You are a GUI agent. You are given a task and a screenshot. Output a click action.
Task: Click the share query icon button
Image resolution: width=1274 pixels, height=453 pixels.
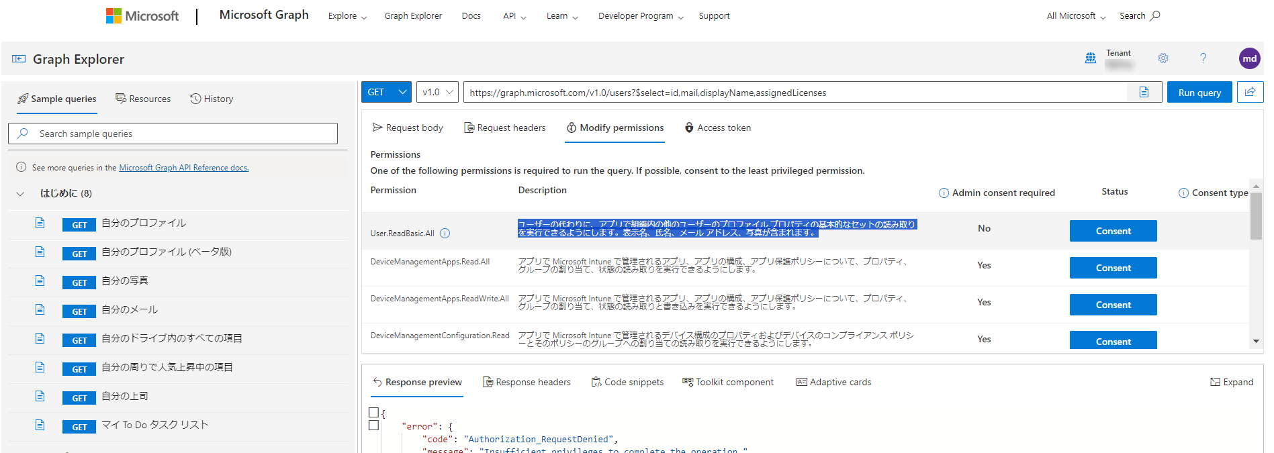tap(1250, 92)
